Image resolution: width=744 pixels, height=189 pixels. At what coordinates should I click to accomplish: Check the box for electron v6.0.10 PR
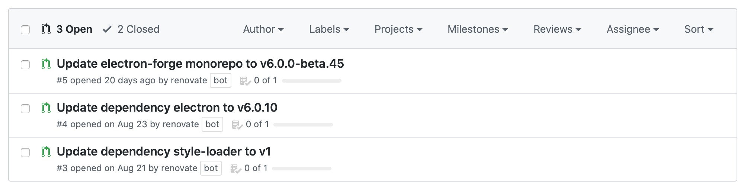[x=25, y=109]
